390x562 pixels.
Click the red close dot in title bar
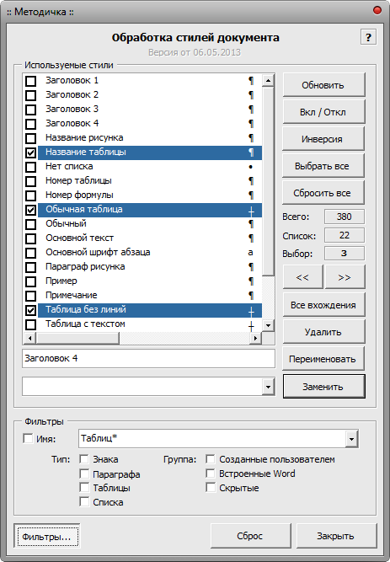point(377,10)
